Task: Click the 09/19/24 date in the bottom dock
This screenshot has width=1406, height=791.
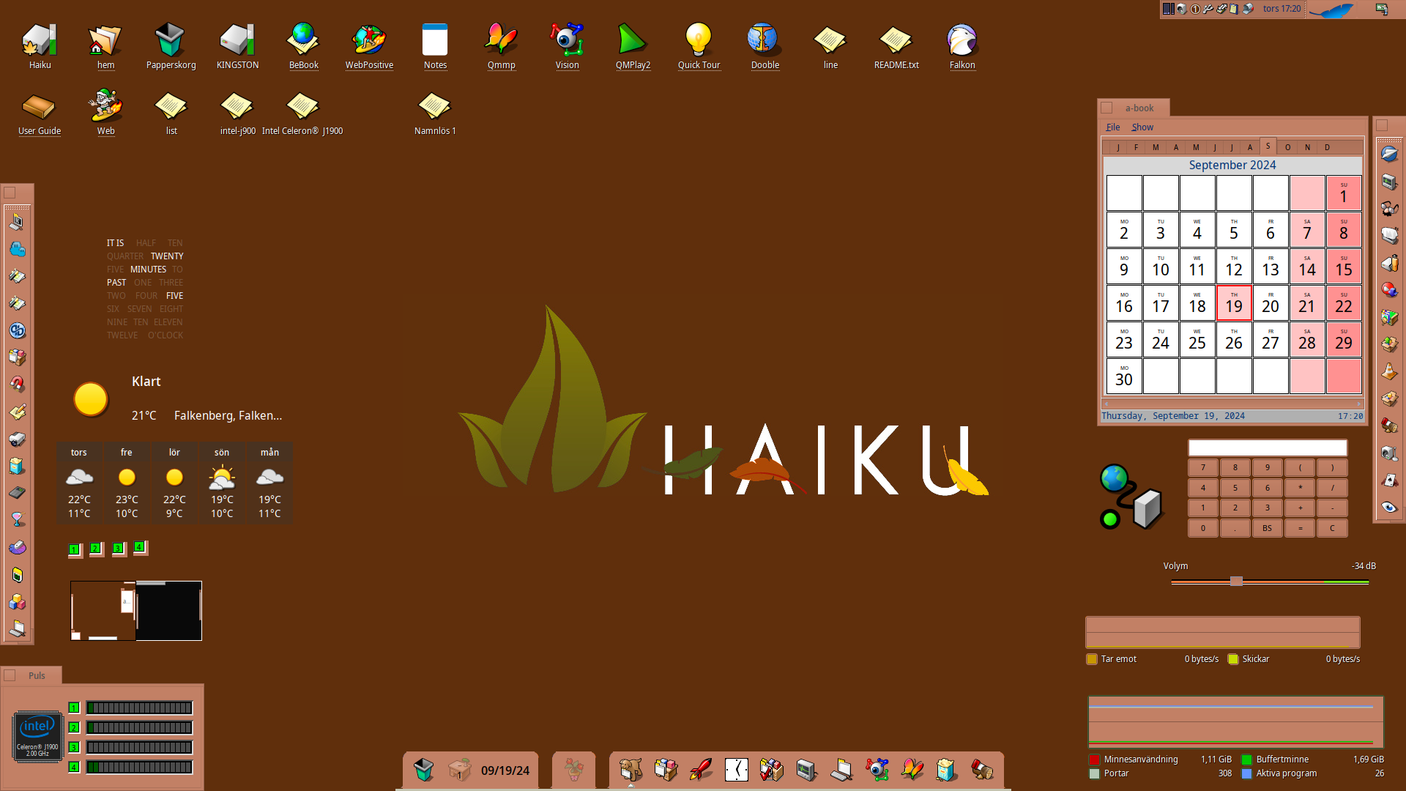Action: [x=505, y=770]
